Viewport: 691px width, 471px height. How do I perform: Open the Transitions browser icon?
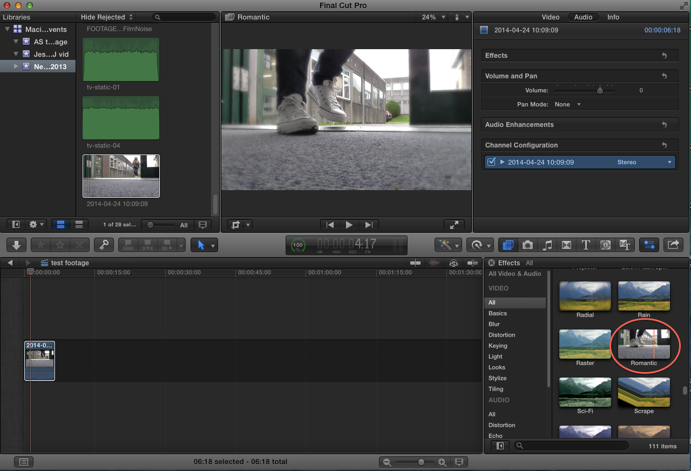(566, 245)
